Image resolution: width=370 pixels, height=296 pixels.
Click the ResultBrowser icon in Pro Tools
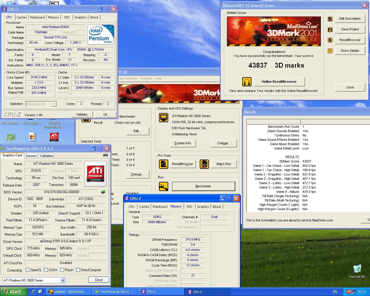(164, 164)
